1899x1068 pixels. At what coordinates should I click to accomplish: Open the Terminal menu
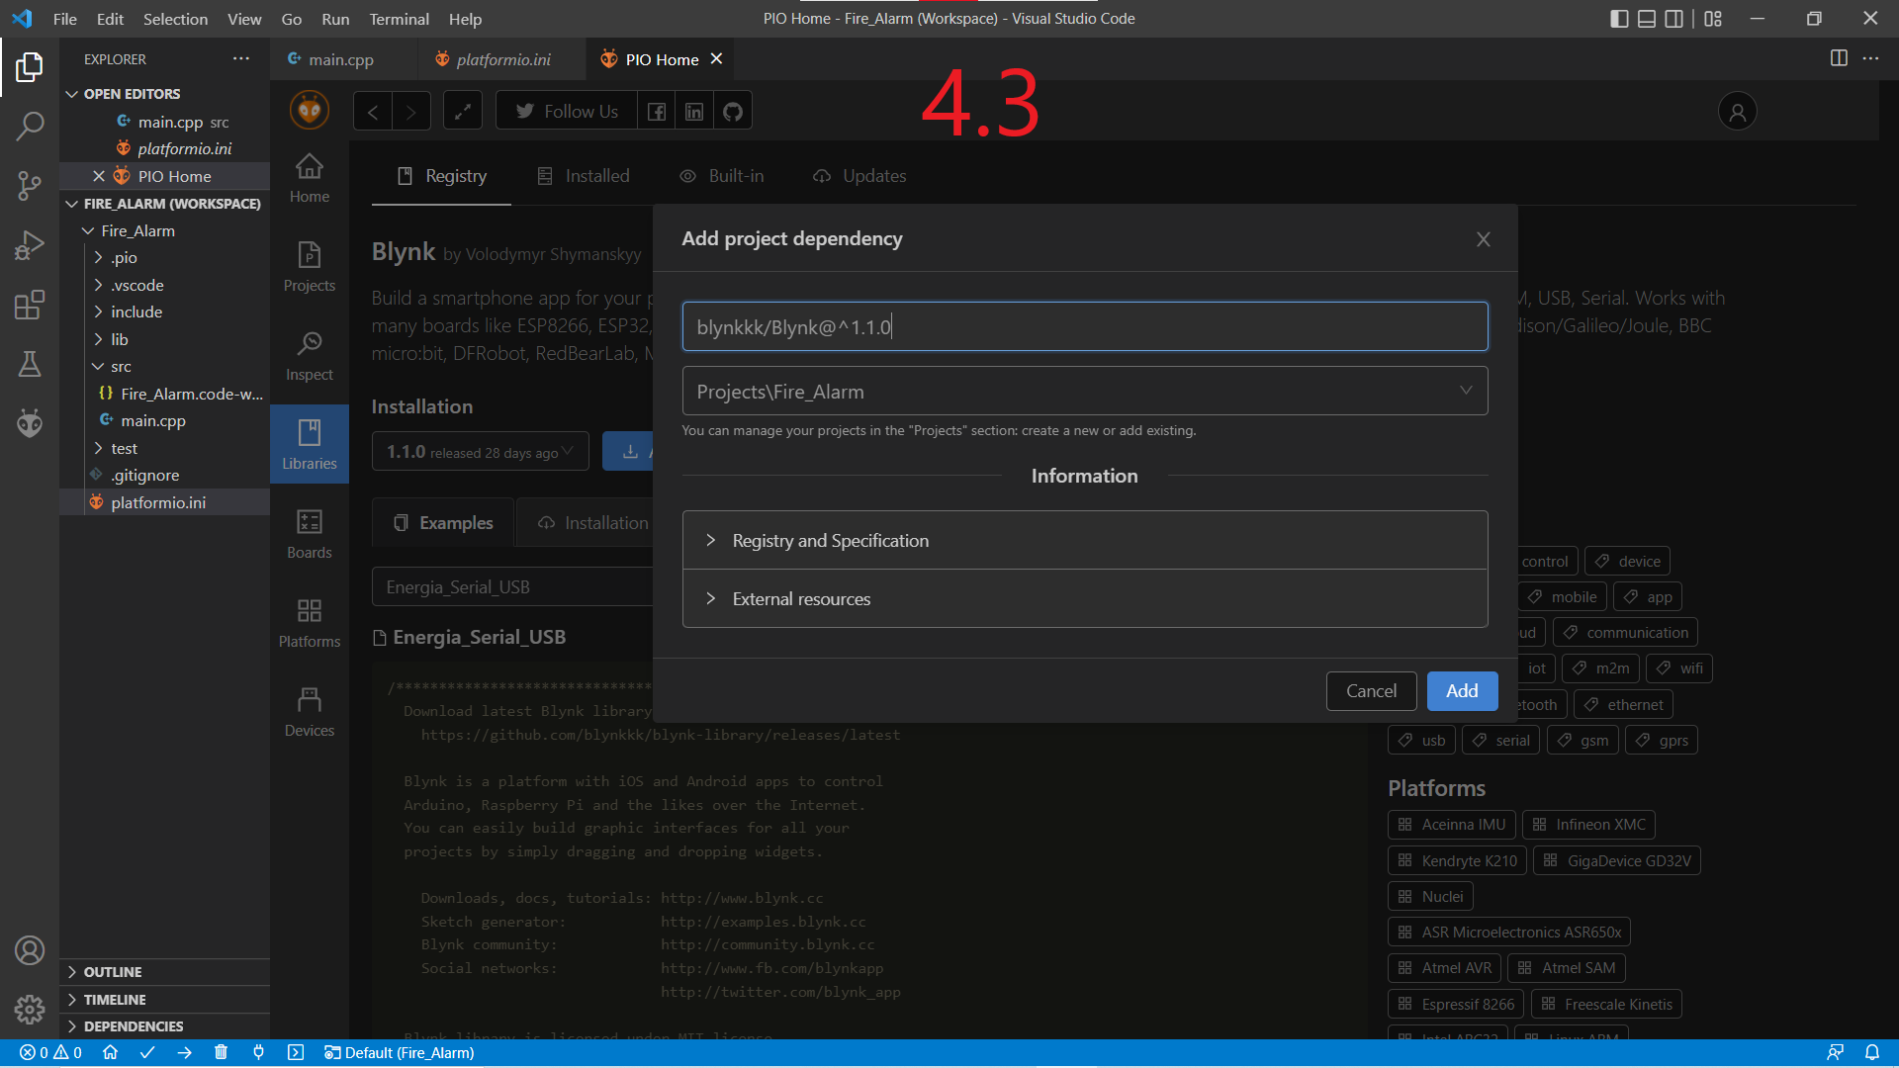click(x=399, y=19)
